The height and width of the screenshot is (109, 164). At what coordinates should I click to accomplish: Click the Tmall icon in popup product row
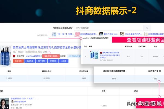[101, 53]
